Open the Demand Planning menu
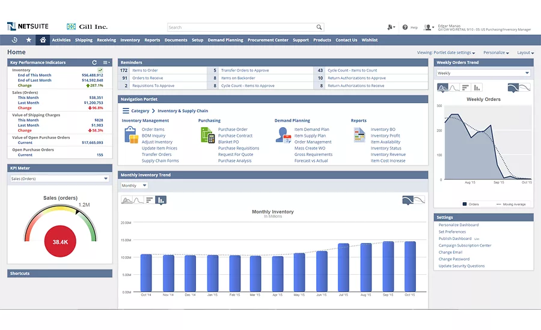541x330 pixels. (225, 40)
